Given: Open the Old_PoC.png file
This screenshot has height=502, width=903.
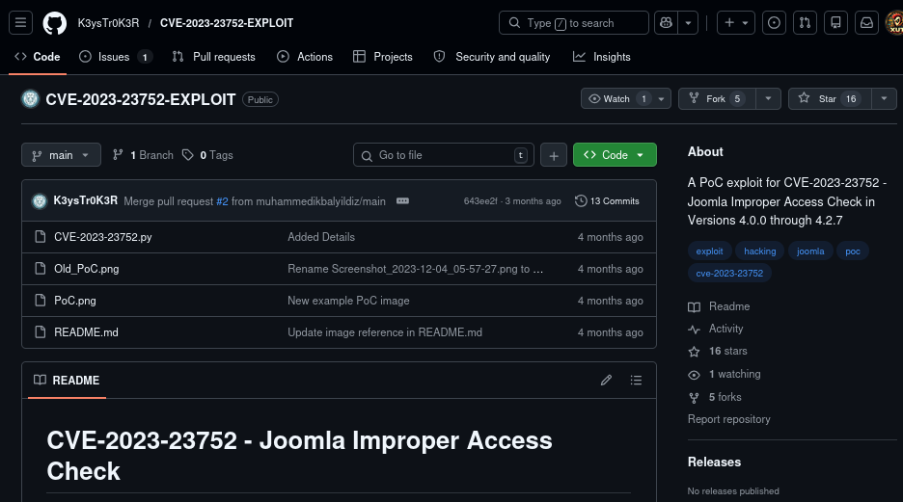Looking at the screenshot, I should [x=87, y=269].
